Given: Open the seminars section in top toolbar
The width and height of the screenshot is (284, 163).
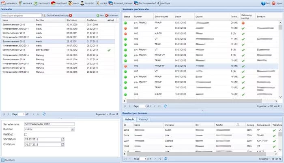Looking at the screenshot, I should pyautogui.click(x=25, y=3).
